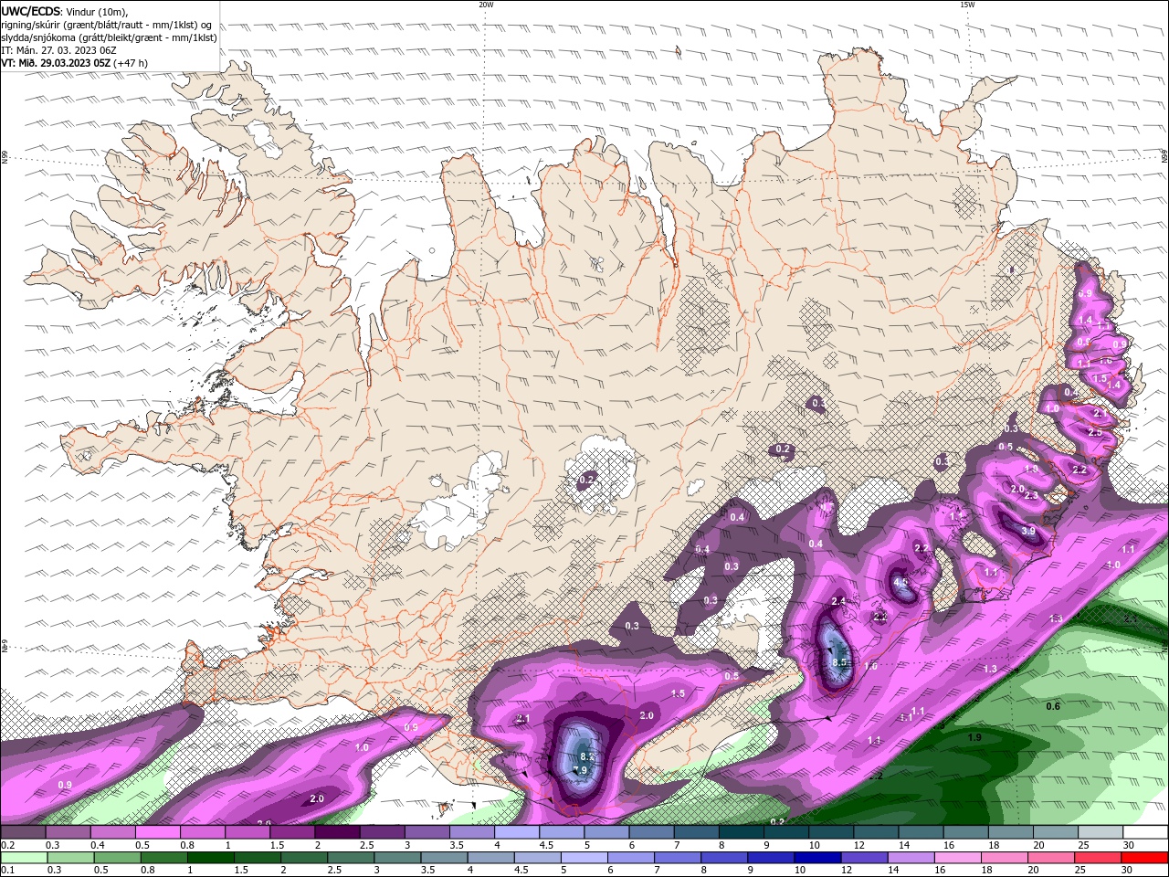The width and height of the screenshot is (1169, 877).
Task: Pick the pale green 0.1 rain legend swatch
Action: (x=25, y=858)
